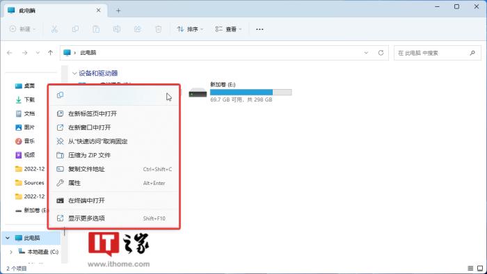Open 文档 in the sidebar
The width and height of the screenshot is (487, 274).
(25, 113)
